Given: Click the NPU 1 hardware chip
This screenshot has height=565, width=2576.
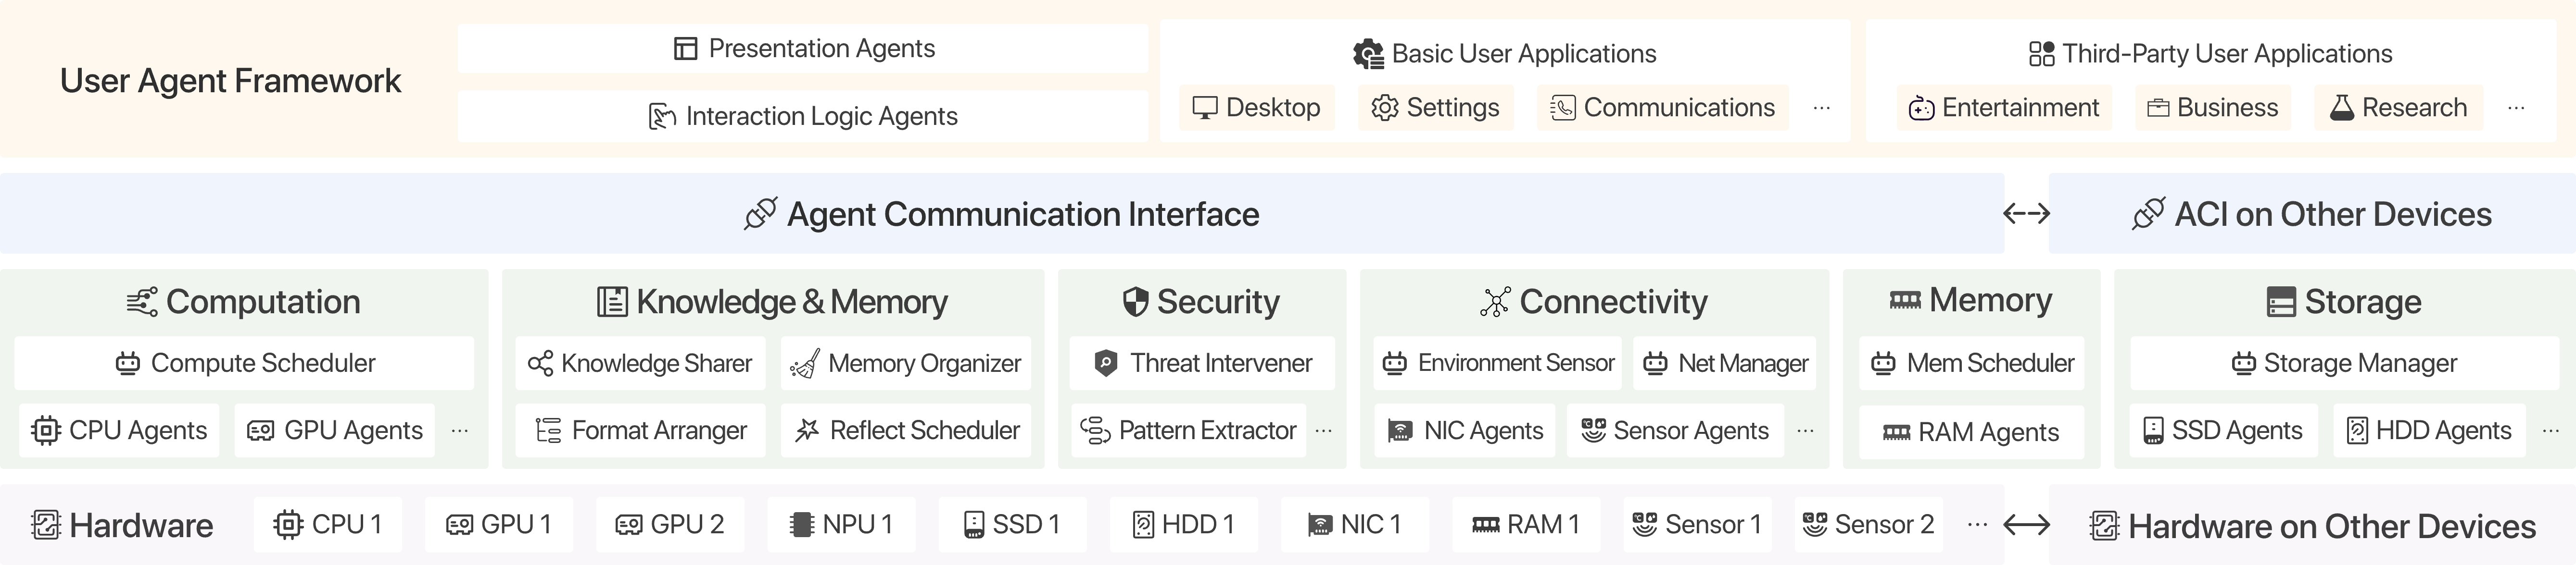Looking at the screenshot, I should point(841,524).
